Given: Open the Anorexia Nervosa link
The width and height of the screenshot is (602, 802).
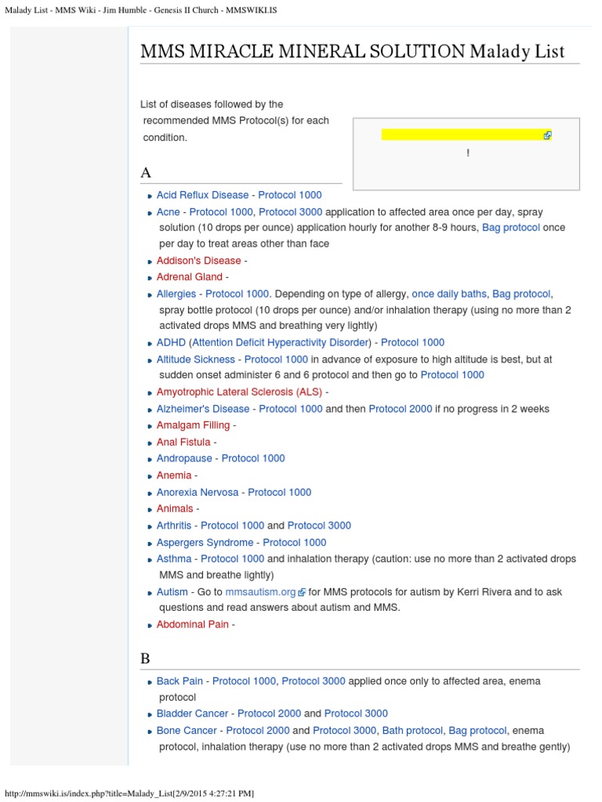Looking at the screenshot, I should [198, 492].
